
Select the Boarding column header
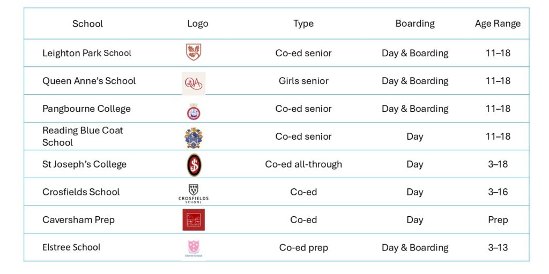[415, 24]
